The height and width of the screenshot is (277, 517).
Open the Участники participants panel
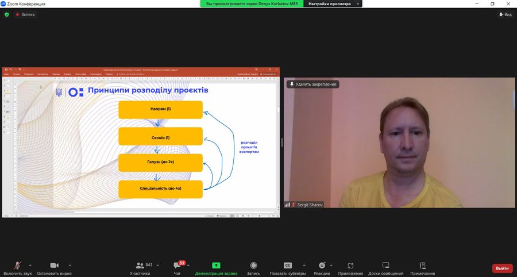coord(140,268)
